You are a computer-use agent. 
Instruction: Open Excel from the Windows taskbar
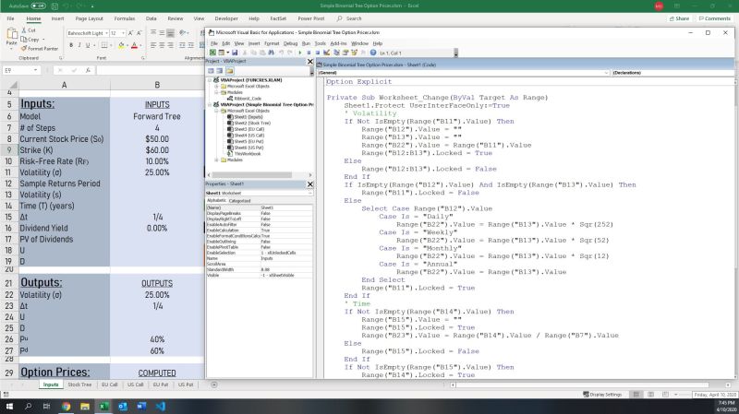103,406
